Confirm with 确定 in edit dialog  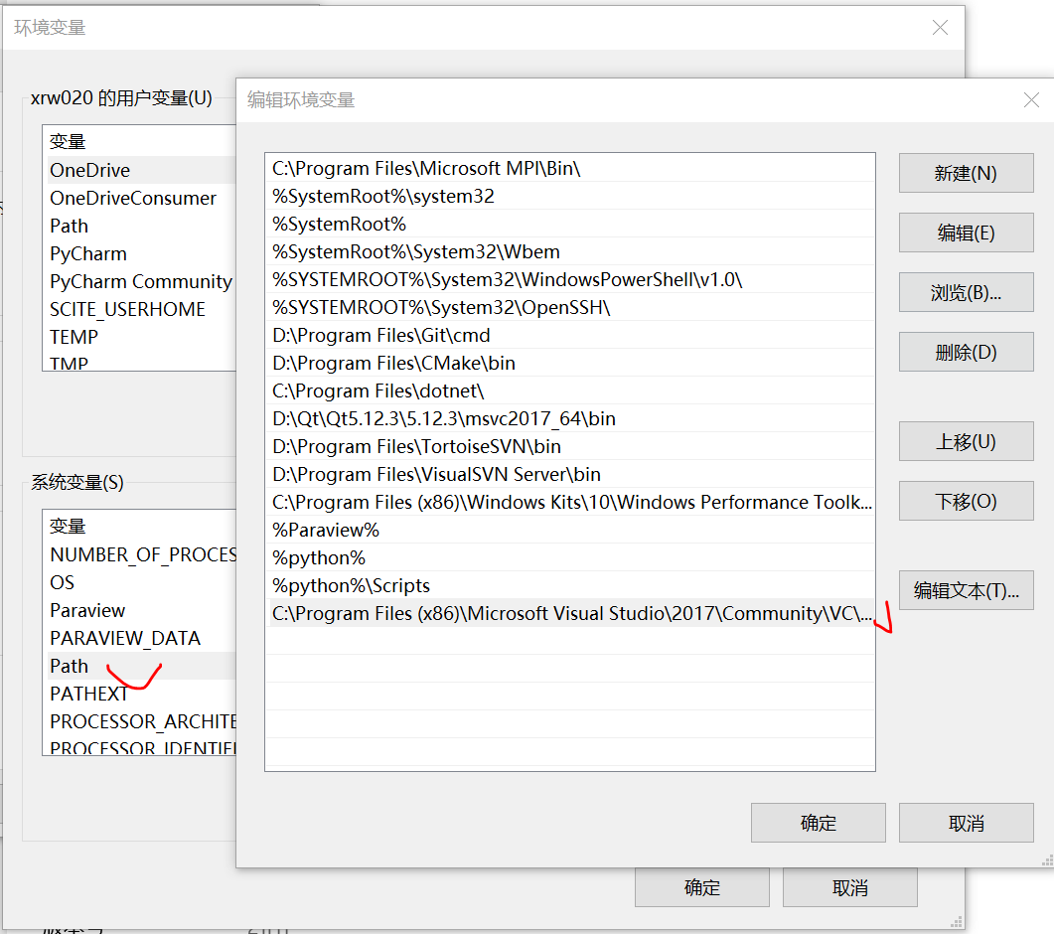pos(818,823)
